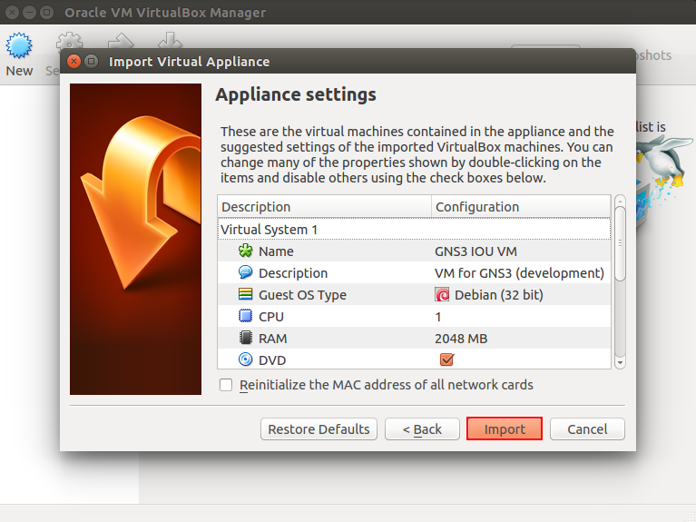The width and height of the screenshot is (696, 522).
Task: Select the CPU row label
Action: [x=270, y=317]
